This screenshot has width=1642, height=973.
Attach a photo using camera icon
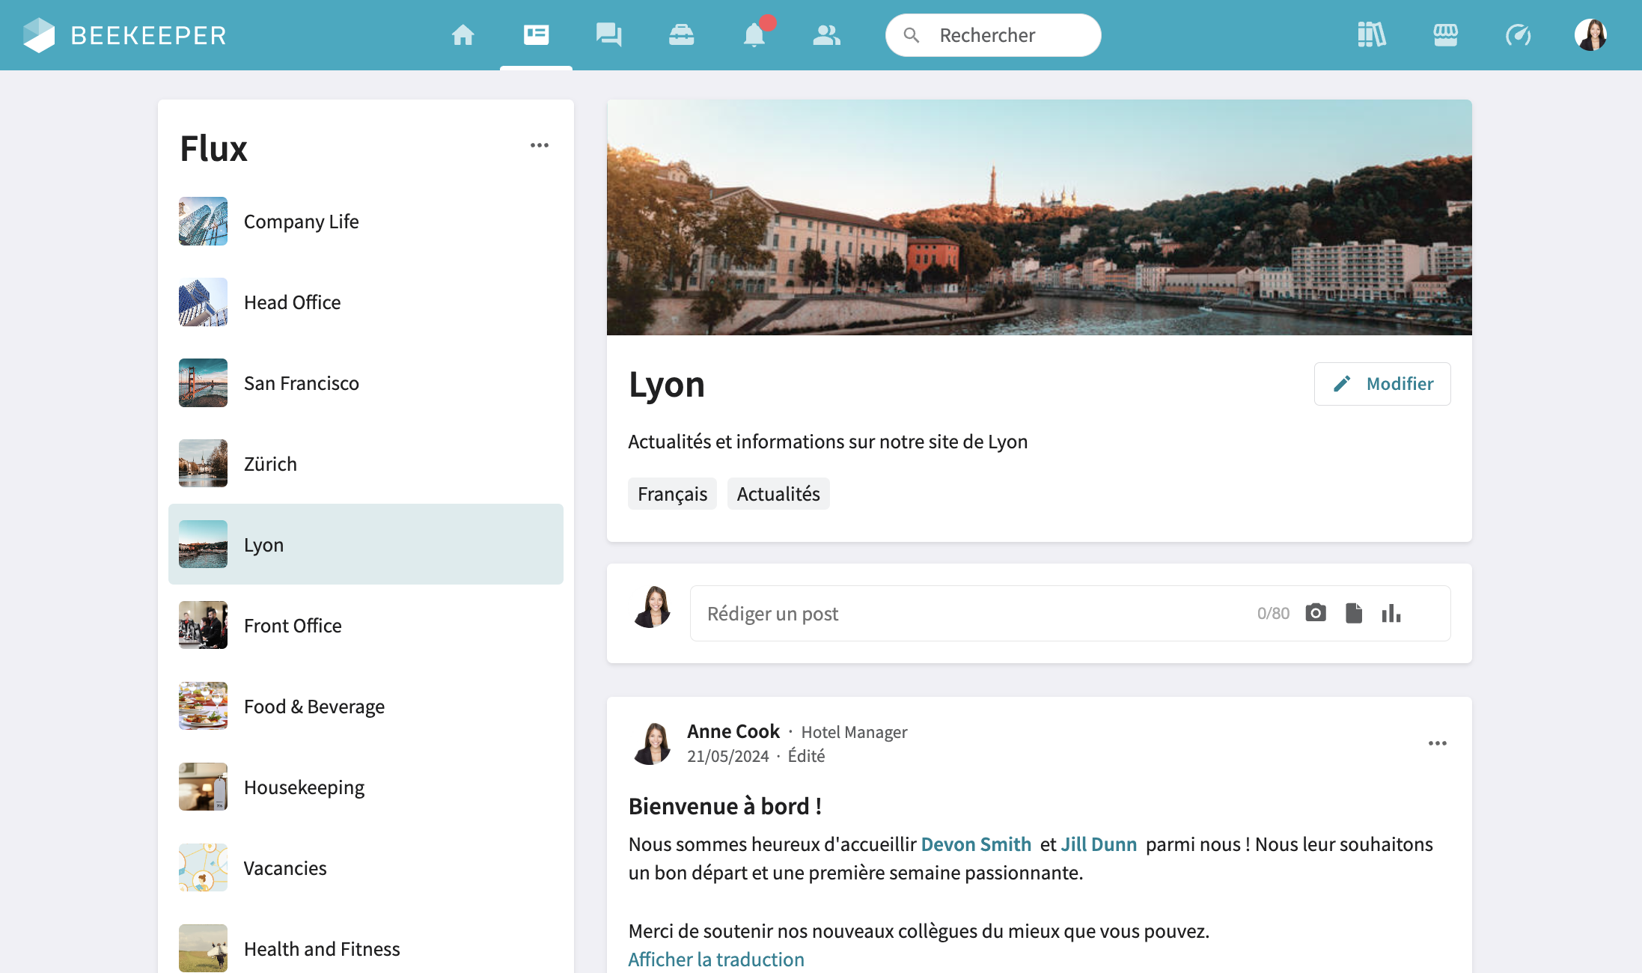pyautogui.click(x=1316, y=613)
